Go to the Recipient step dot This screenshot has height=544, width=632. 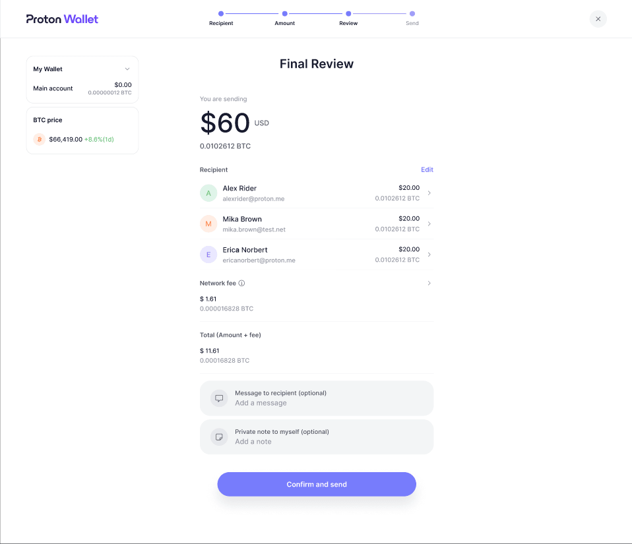click(221, 14)
